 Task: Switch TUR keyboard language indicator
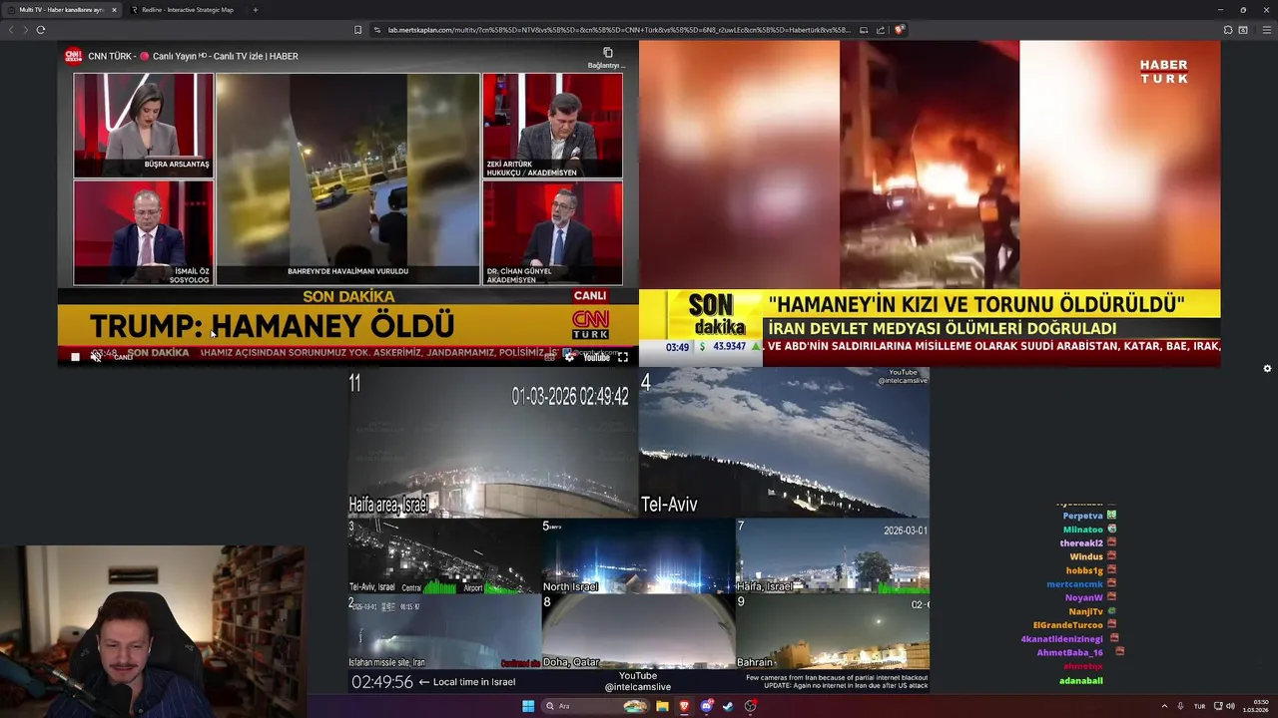pyautogui.click(x=1199, y=706)
